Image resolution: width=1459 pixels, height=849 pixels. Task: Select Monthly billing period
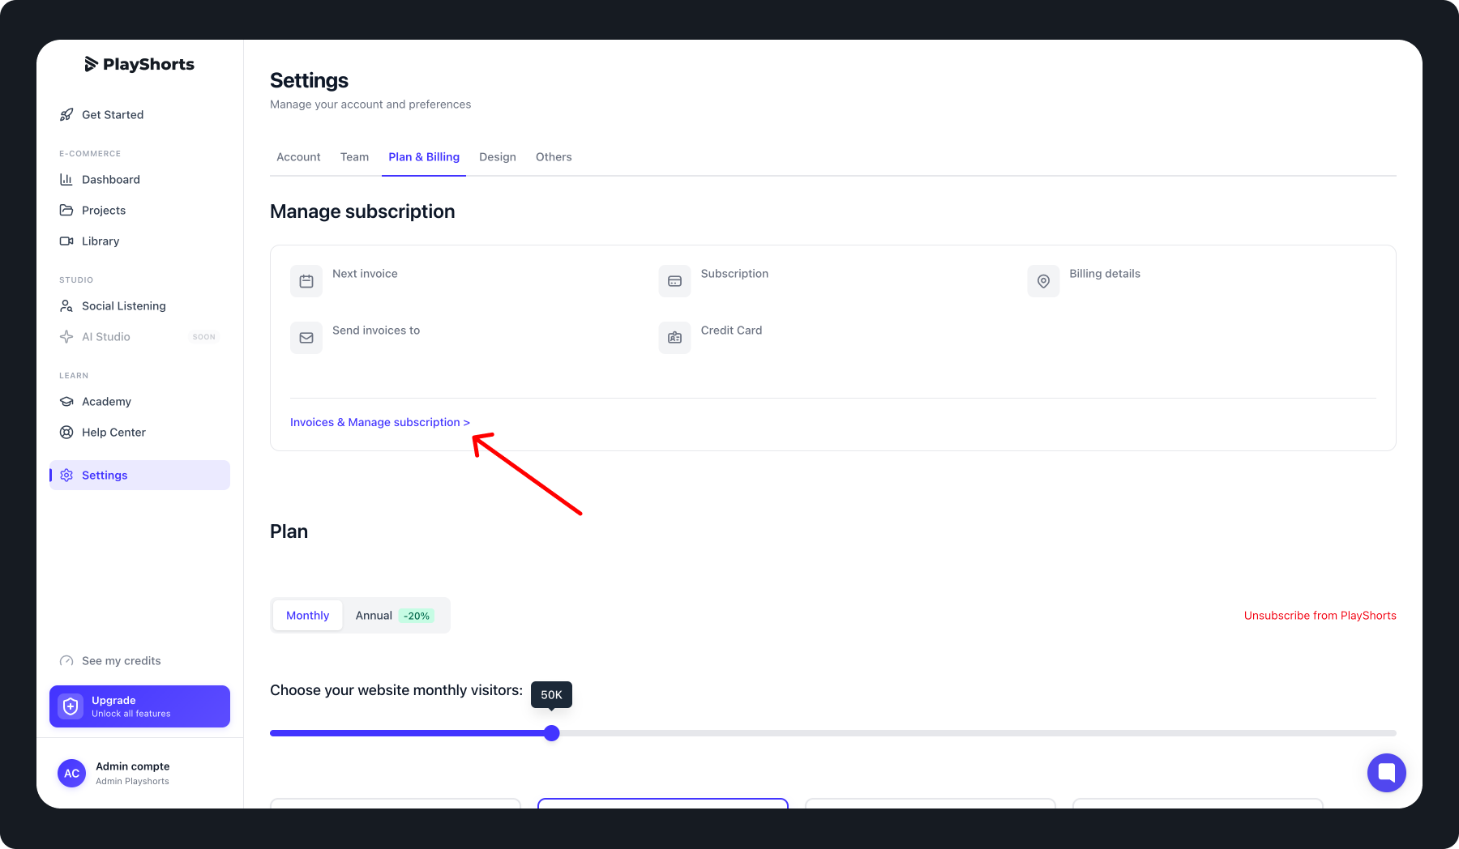pos(308,616)
